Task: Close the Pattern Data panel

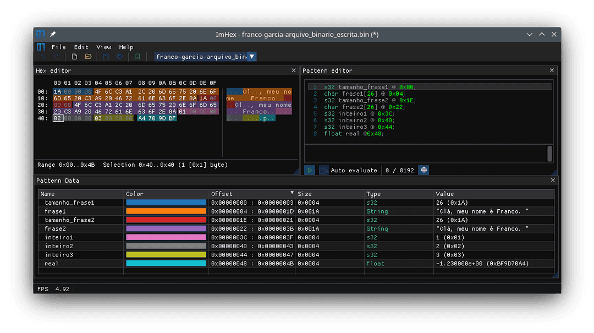Action: [553, 181]
